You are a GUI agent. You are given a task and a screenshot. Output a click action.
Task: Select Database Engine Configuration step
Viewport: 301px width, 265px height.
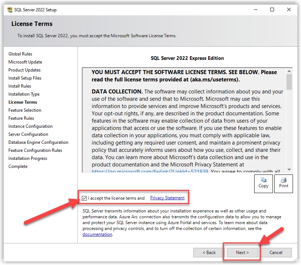pyautogui.click(x=38, y=142)
